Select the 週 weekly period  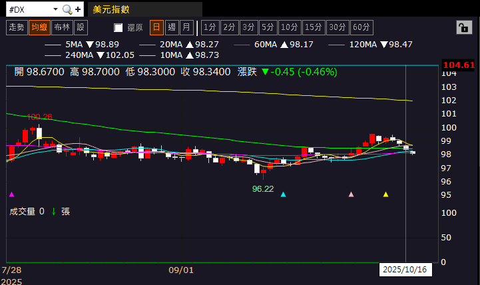pos(172,27)
